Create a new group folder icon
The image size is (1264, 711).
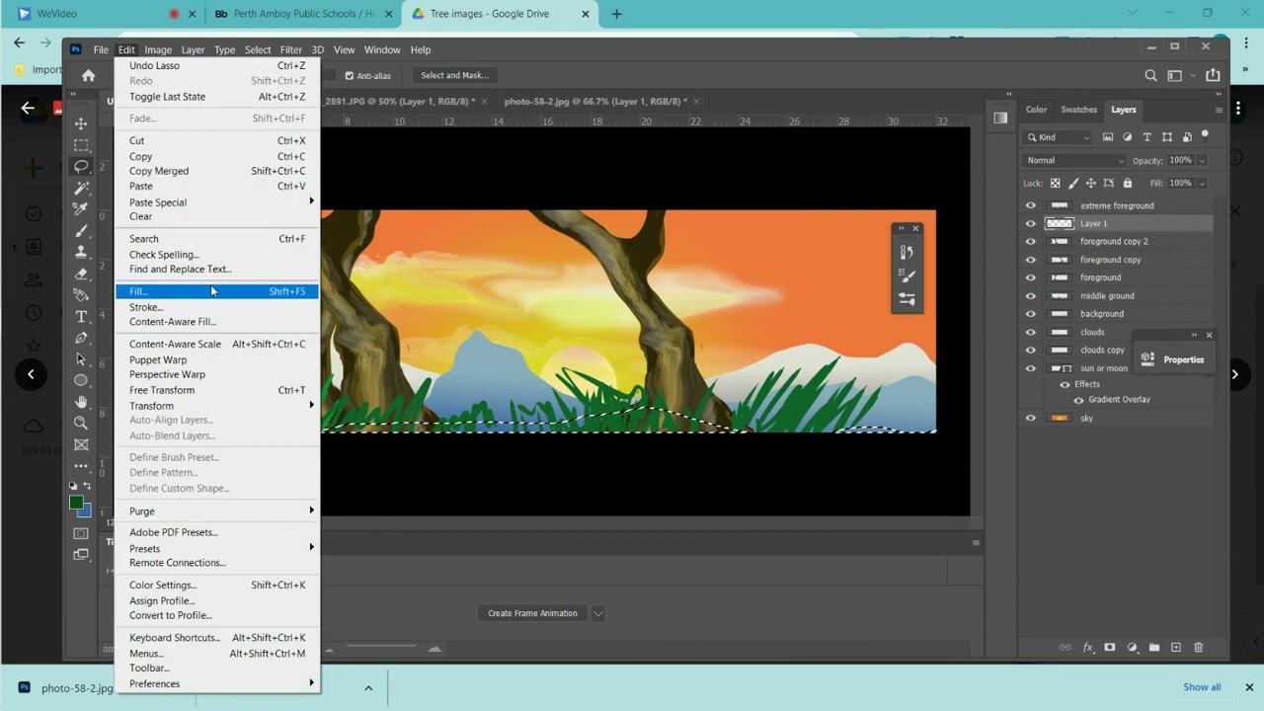pos(1153,648)
